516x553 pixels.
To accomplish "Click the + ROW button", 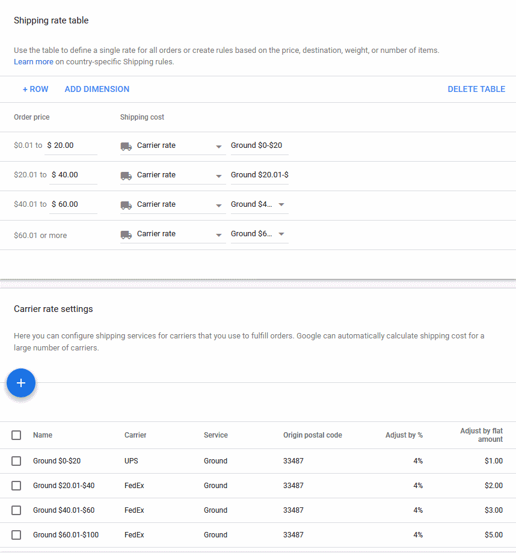I will (35, 89).
